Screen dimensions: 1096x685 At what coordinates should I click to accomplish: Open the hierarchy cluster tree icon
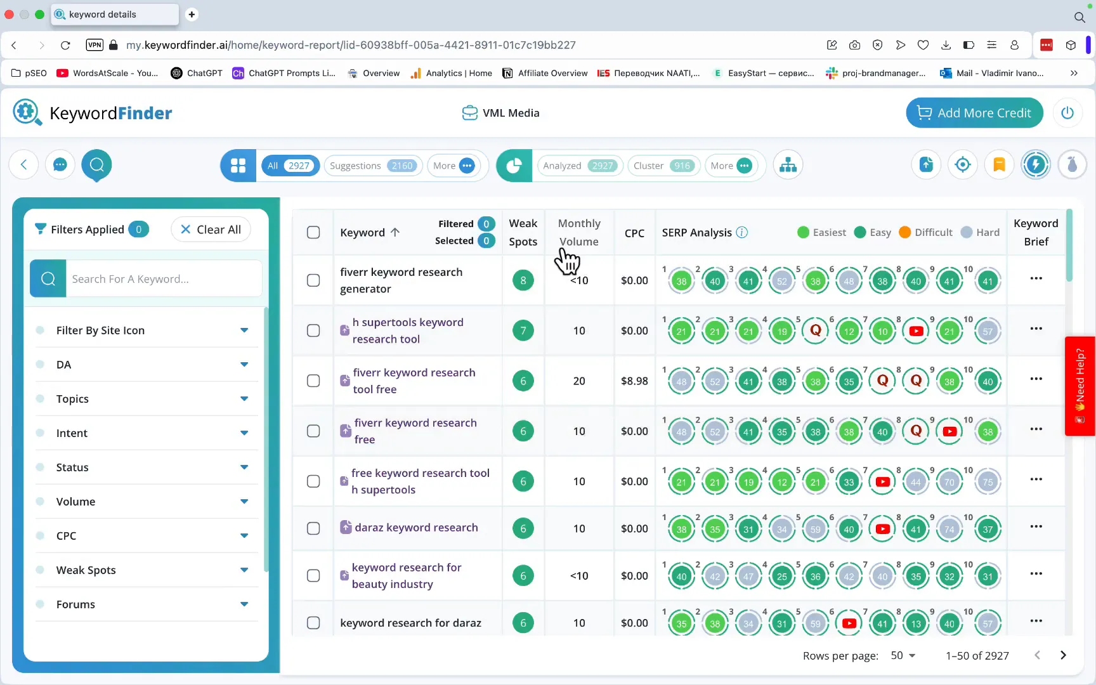tap(788, 165)
